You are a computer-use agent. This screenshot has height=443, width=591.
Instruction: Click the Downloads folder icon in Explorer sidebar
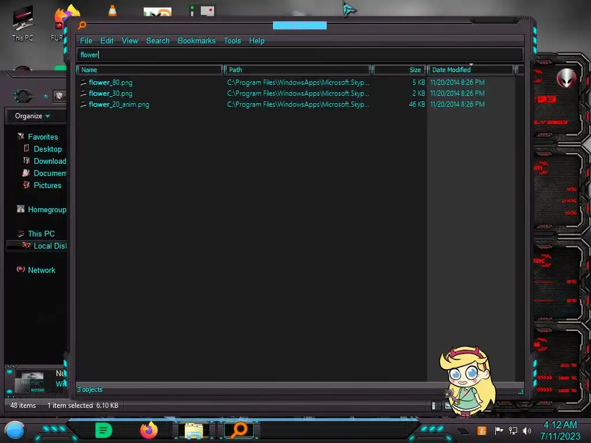pyautogui.click(x=27, y=161)
